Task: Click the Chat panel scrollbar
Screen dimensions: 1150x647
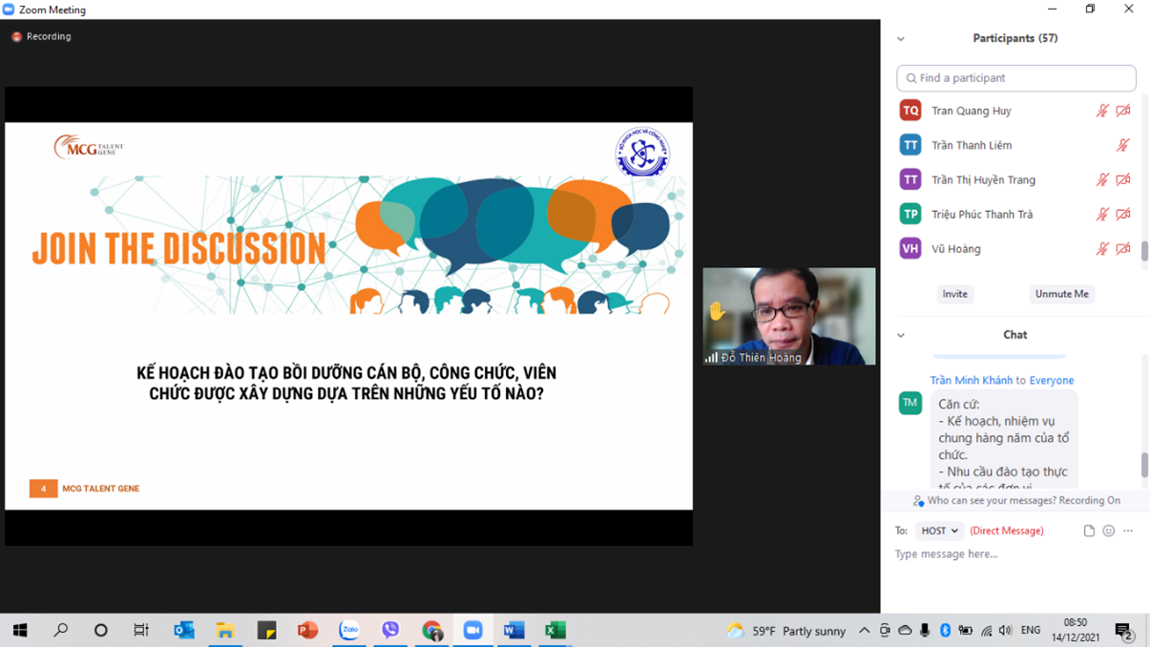Action: pyautogui.click(x=1144, y=465)
